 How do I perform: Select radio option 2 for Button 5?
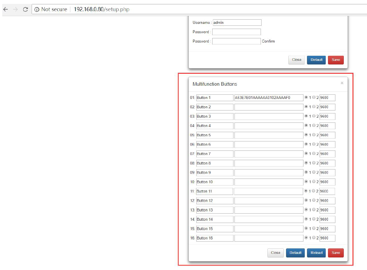pyautogui.click(x=314, y=135)
